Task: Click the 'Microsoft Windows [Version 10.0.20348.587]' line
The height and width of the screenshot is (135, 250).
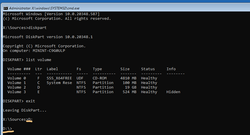Action: click(51, 14)
